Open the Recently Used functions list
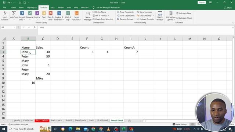This screenshot has height=132, width=235. click(x=22, y=16)
